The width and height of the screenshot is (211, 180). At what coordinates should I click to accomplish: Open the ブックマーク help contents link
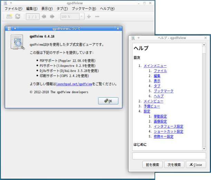tap(163, 91)
